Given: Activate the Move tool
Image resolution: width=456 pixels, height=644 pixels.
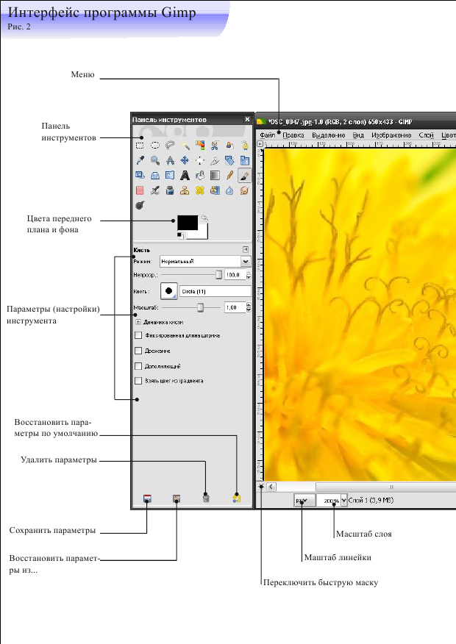Looking at the screenshot, I should [185, 160].
